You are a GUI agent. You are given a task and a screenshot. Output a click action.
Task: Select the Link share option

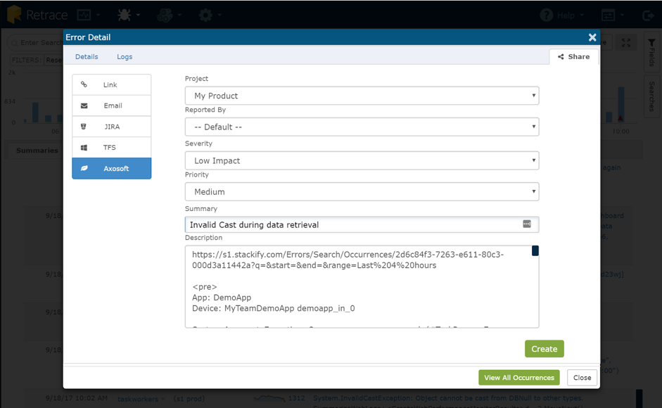(x=111, y=84)
